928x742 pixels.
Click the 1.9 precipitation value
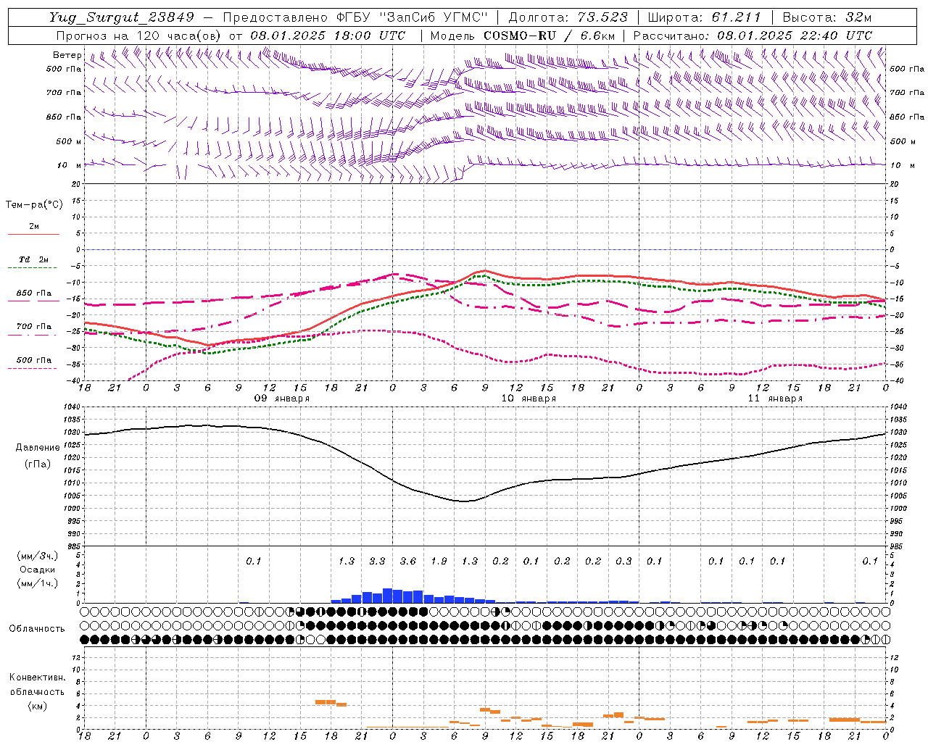[439, 561]
